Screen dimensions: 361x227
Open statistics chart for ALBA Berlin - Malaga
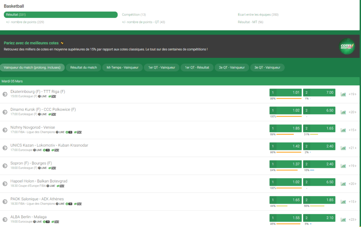click(x=343, y=220)
